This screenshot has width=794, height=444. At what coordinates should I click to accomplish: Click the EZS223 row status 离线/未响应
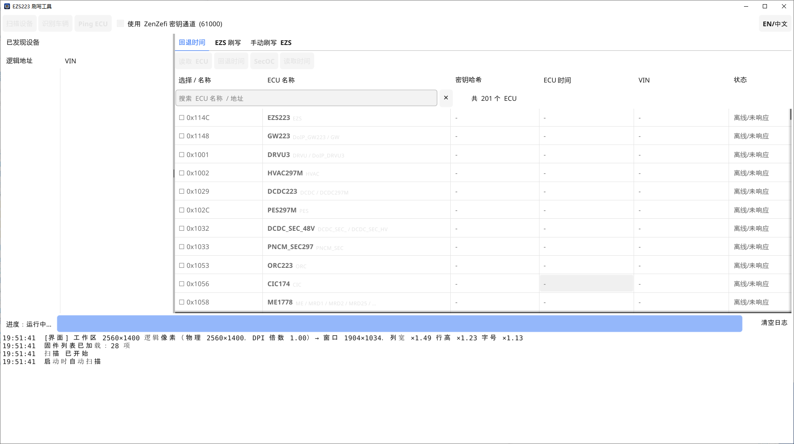[751, 117]
